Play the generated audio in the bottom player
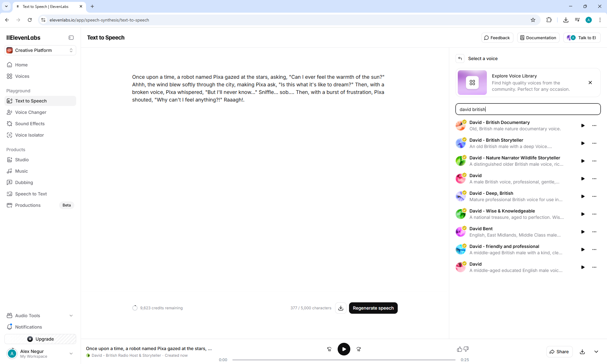The height and width of the screenshot is (364, 607). pyautogui.click(x=344, y=349)
